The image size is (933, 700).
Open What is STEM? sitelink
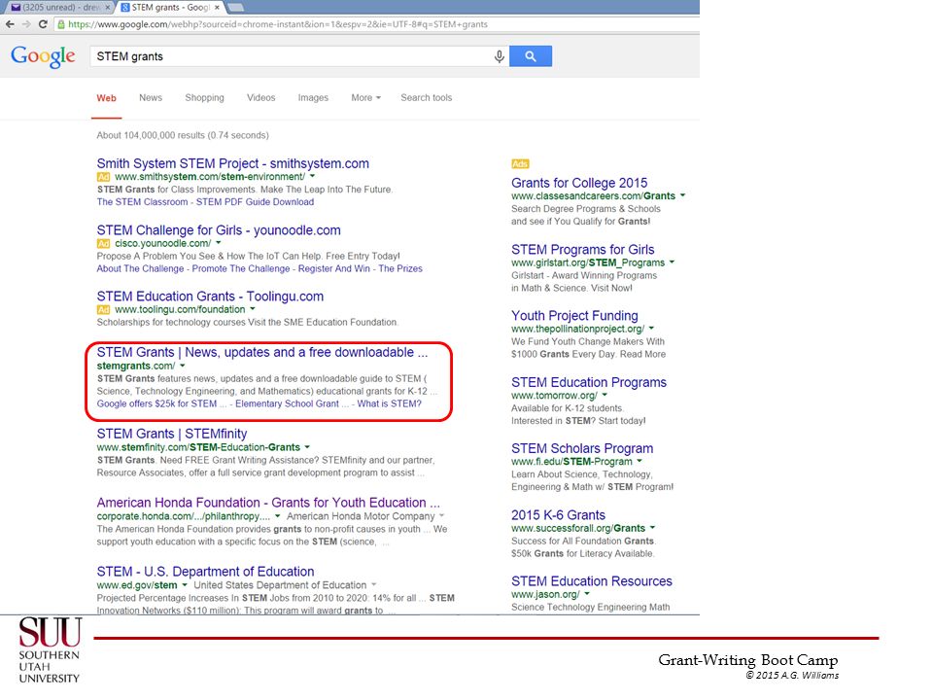pos(389,403)
